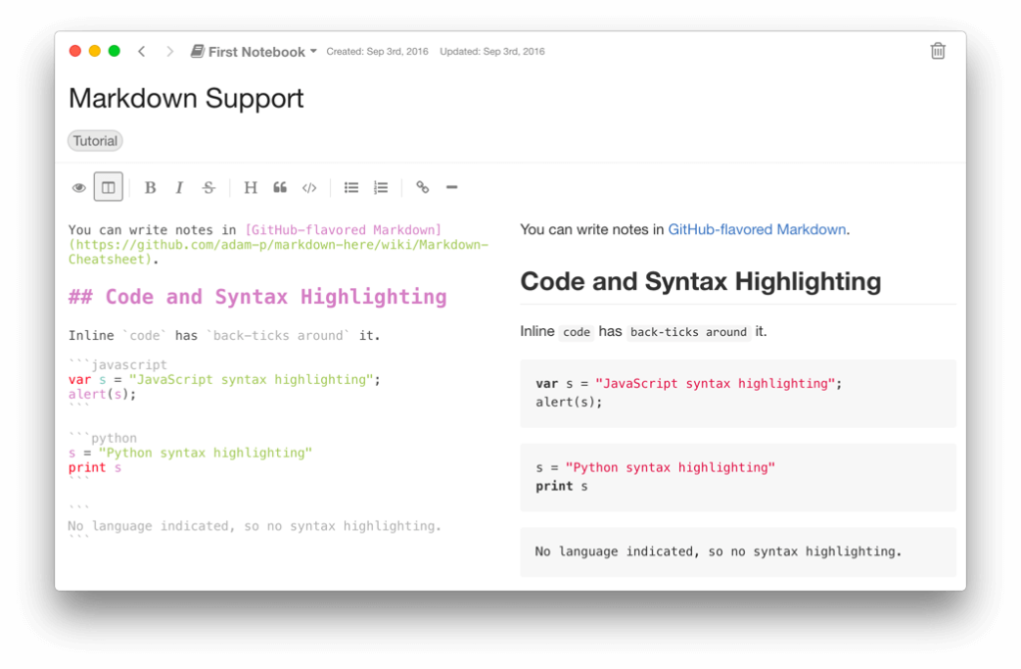Create a numbered list
The height and width of the screenshot is (669, 1021).
[380, 186]
